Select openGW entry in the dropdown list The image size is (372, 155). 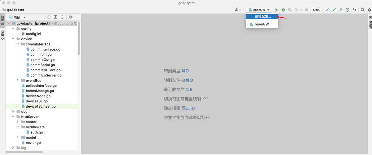pyautogui.click(x=262, y=24)
